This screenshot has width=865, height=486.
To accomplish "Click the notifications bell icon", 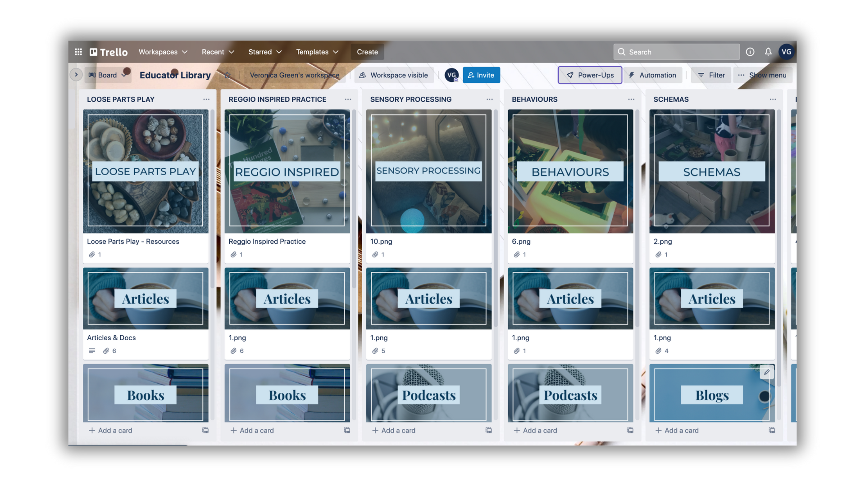I will click(x=768, y=52).
